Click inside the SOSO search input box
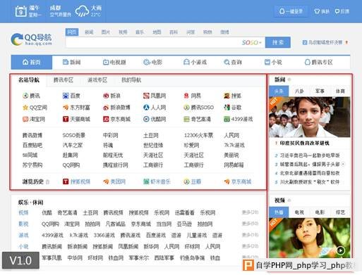362x275 pixels. tap(153, 42)
